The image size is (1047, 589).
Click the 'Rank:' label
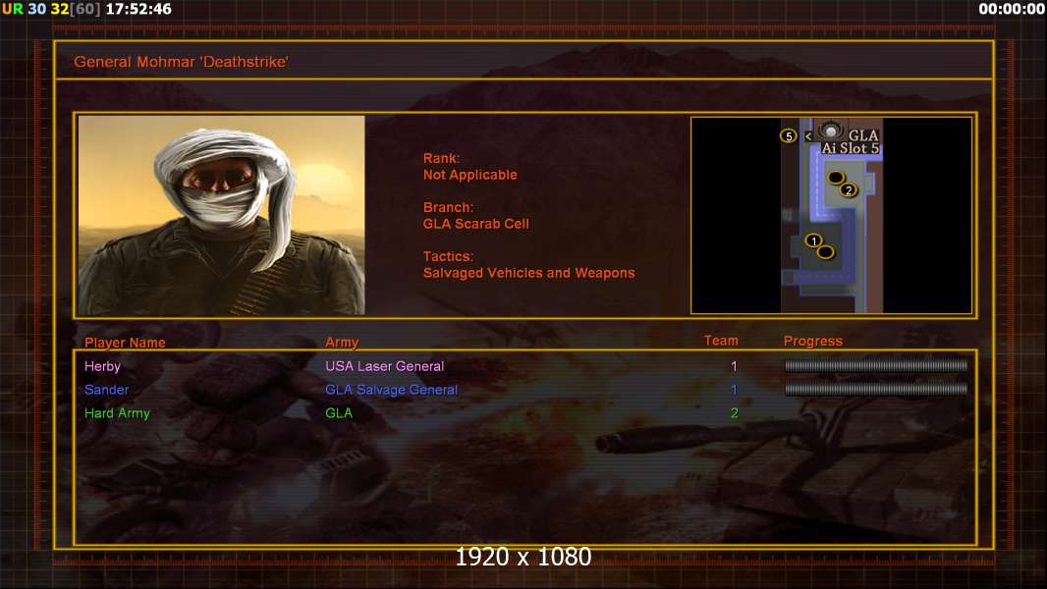click(441, 158)
